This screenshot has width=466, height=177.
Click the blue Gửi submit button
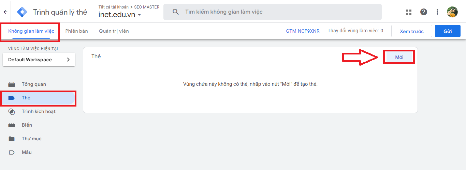(x=448, y=31)
